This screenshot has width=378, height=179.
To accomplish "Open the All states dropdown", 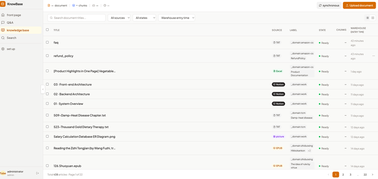I will pyautogui.click(x=144, y=18).
